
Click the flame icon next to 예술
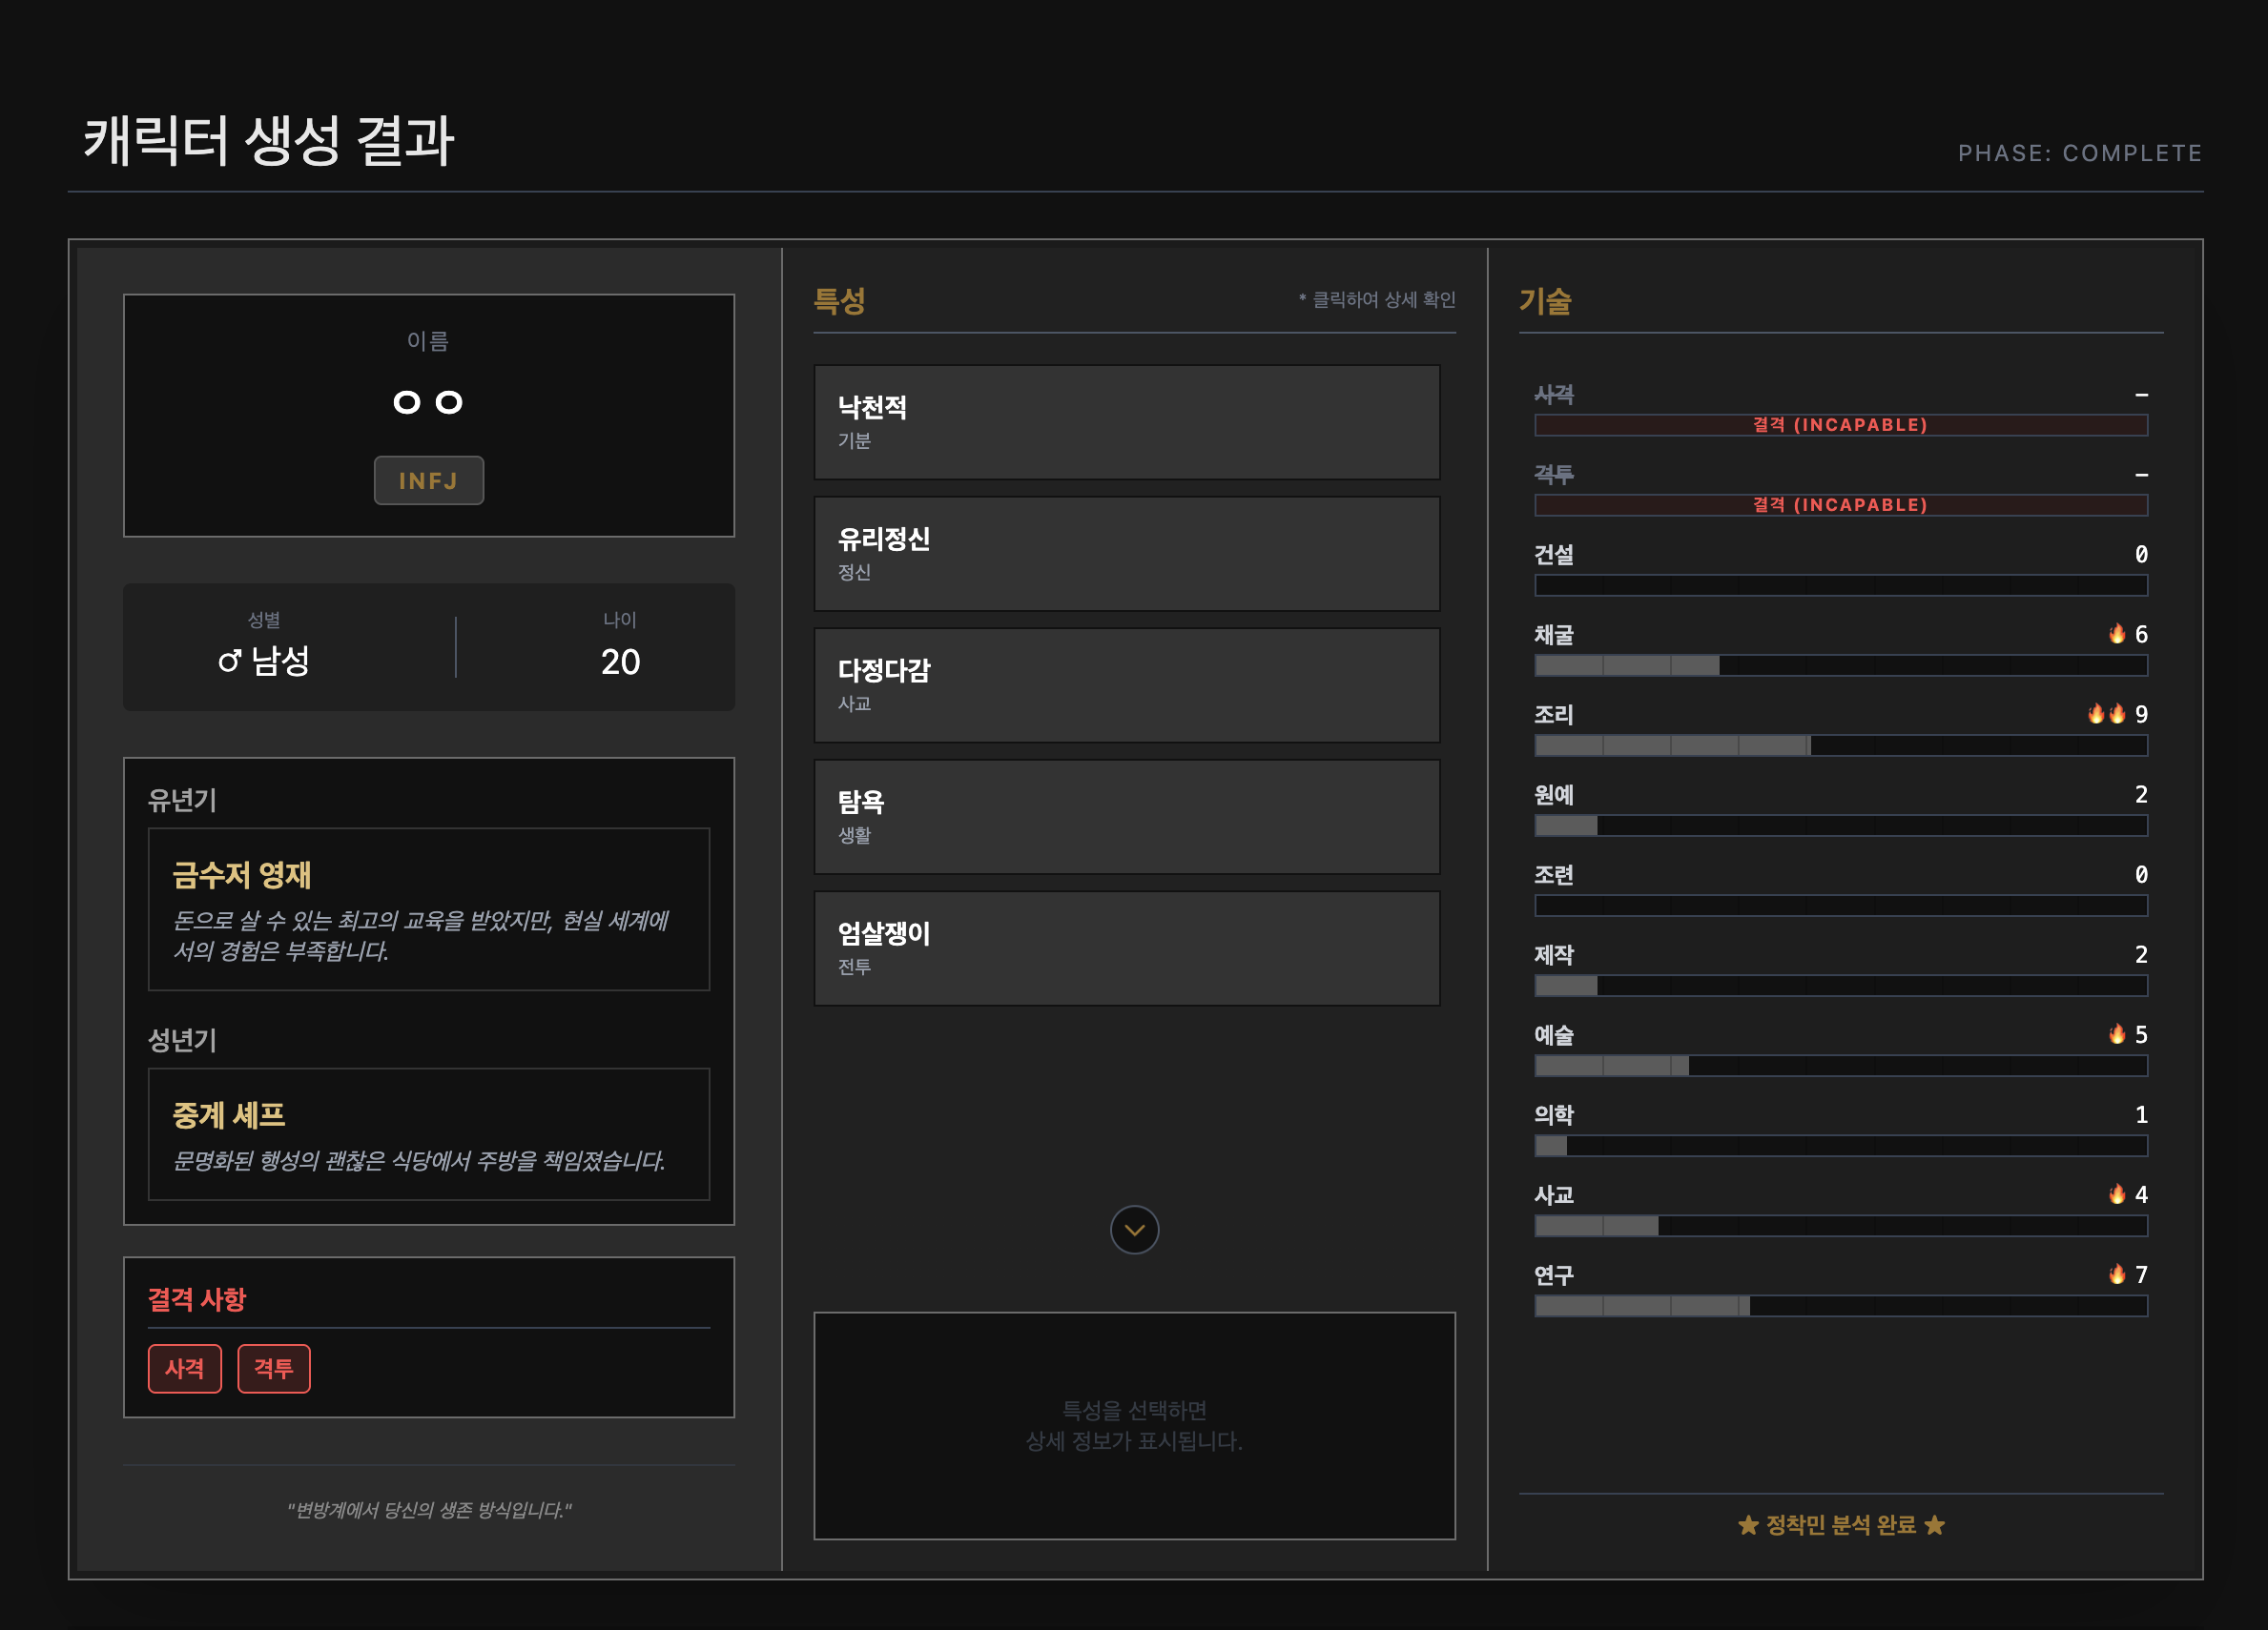(x=2116, y=1034)
